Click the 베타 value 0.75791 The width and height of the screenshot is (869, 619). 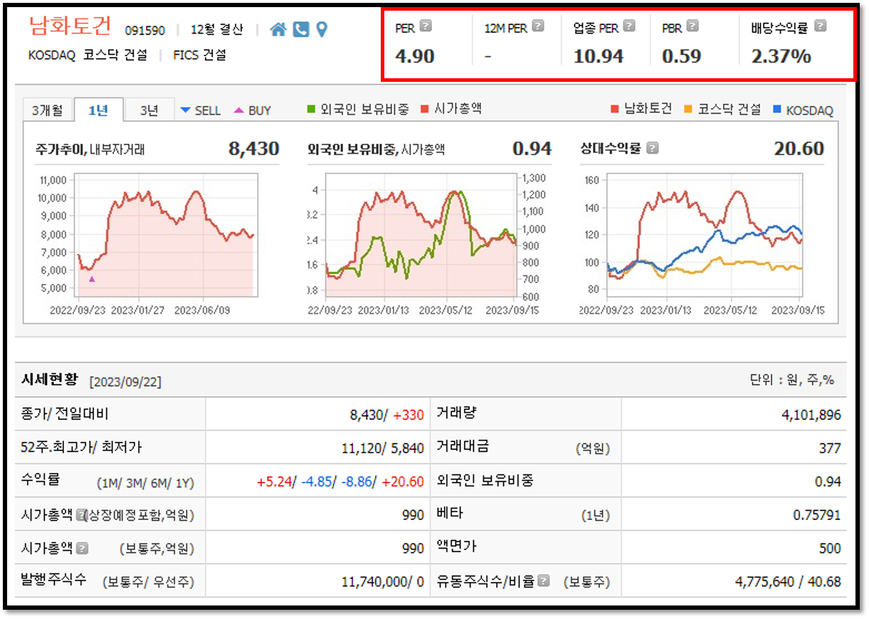coord(816,515)
